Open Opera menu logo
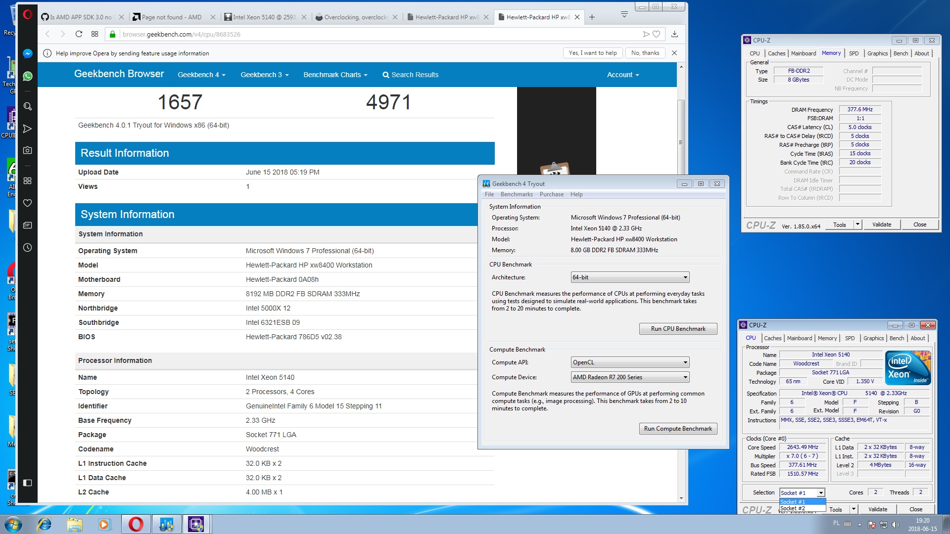950x534 pixels. coord(28,14)
